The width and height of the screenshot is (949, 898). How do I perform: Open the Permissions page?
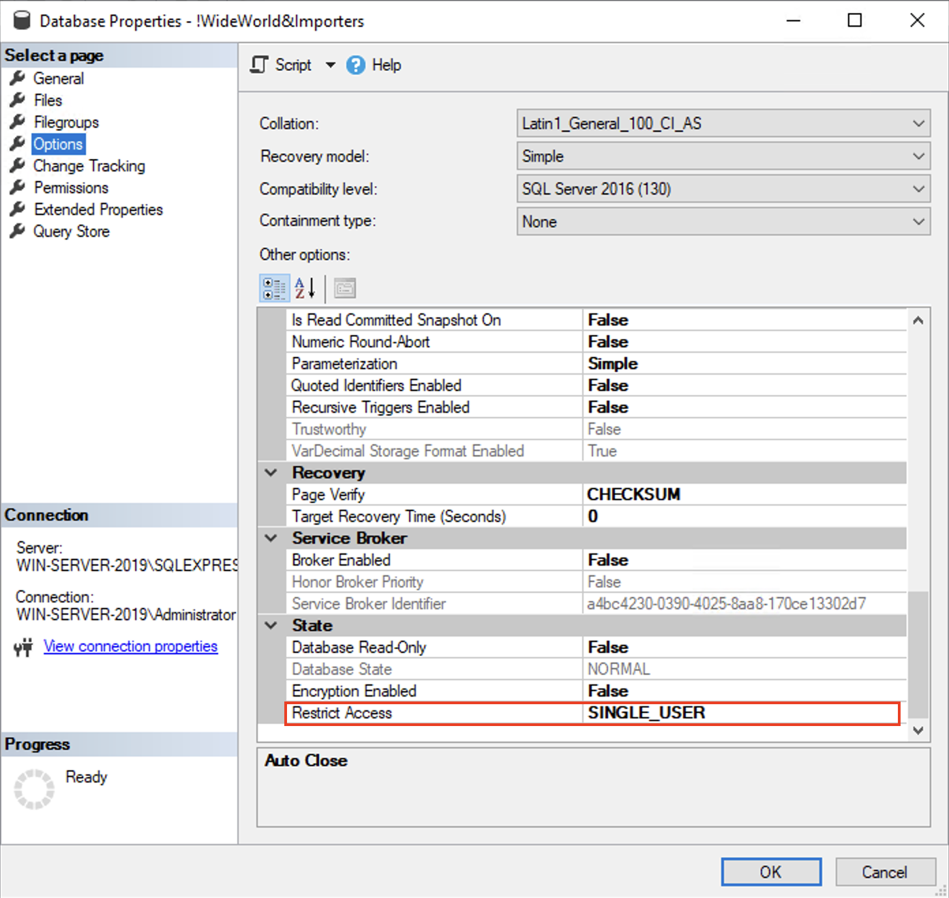point(71,188)
